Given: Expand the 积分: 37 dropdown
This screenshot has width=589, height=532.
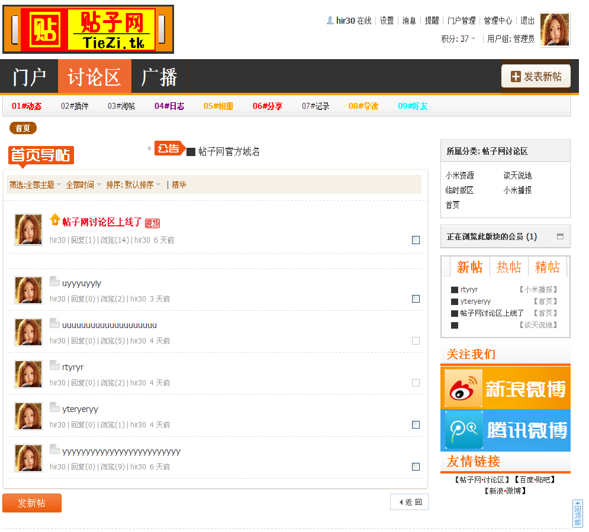Looking at the screenshot, I should pyautogui.click(x=458, y=38).
